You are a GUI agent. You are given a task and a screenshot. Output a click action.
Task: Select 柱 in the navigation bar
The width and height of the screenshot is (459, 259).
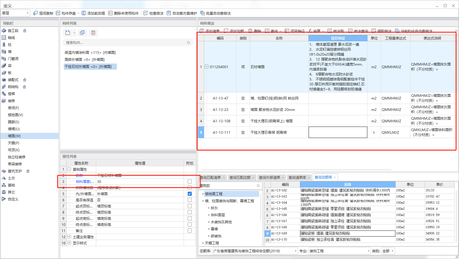(10, 45)
